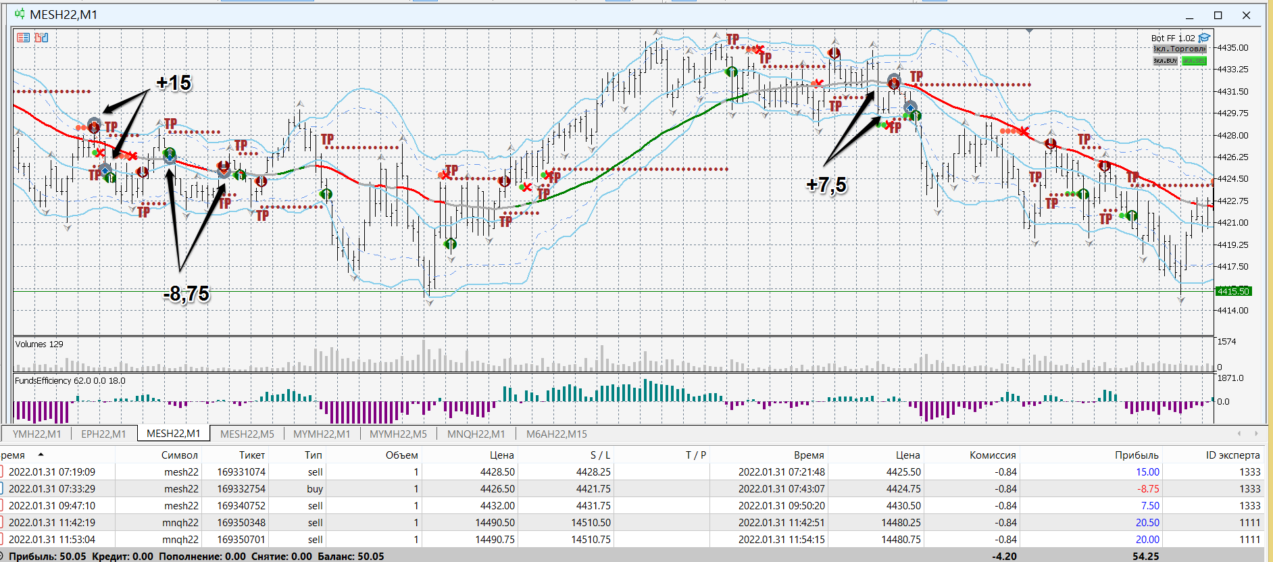Sort trades by the S / L column
1273x562 pixels.
pos(600,455)
